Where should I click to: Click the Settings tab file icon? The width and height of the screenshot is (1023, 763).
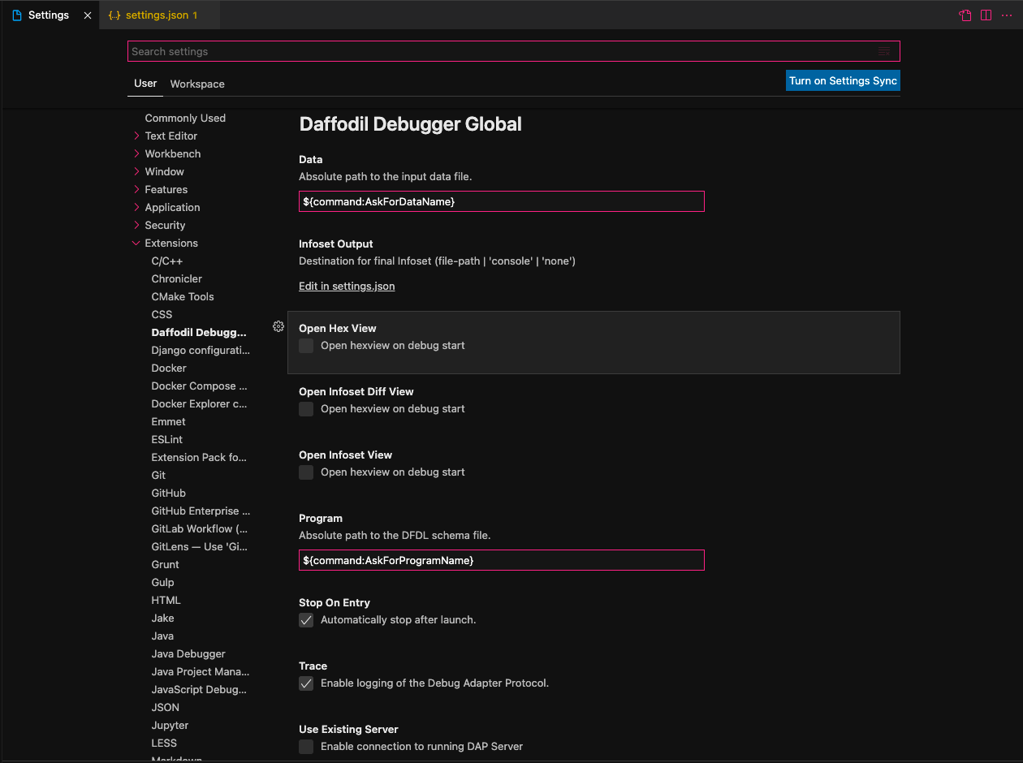(x=17, y=15)
